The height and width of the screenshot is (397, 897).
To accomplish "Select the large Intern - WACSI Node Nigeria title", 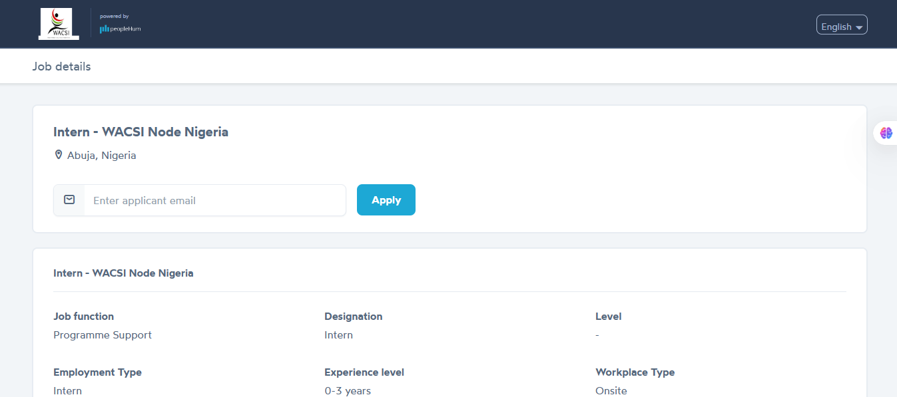I will 141,132.
